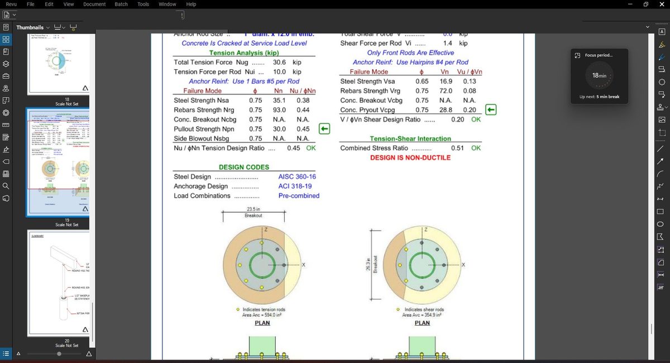
Task: Select the Rectangle shape tool
Action: click(662, 212)
